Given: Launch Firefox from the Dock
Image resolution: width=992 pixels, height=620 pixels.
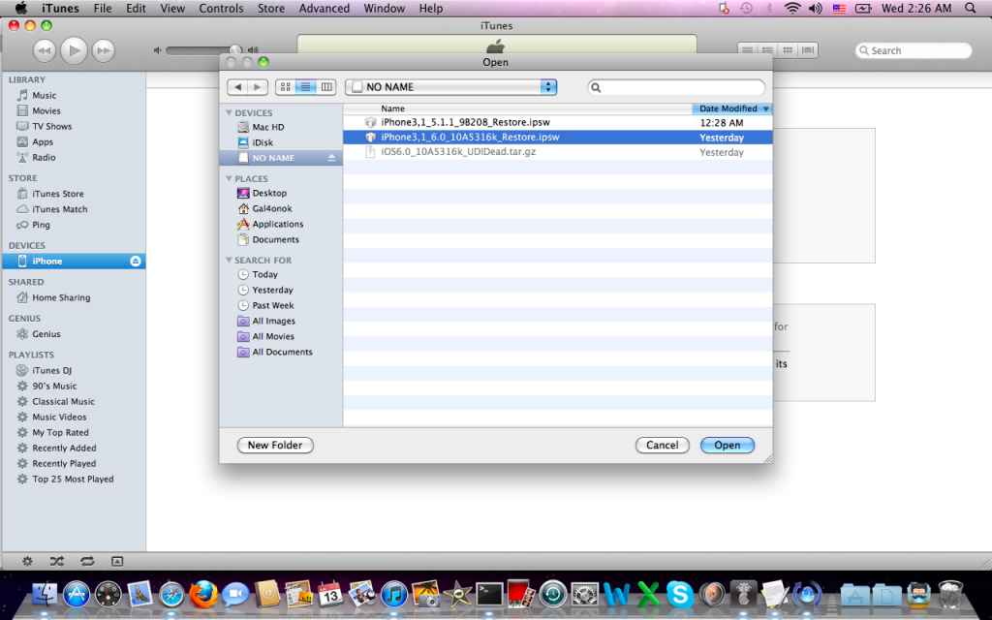Looking at the screenshot, I should [203, 595].
